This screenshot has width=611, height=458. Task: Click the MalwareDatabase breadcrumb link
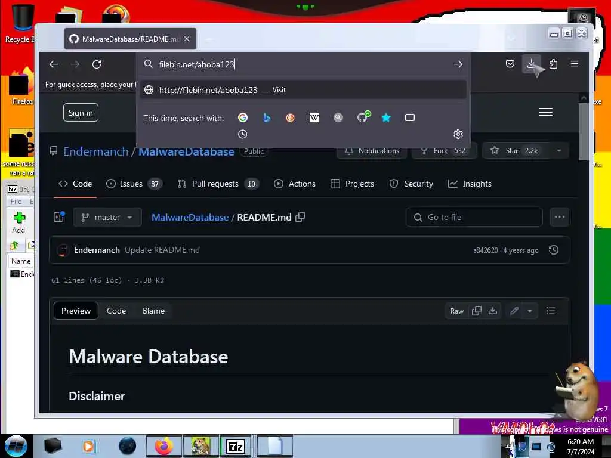(x=190, y=217)
